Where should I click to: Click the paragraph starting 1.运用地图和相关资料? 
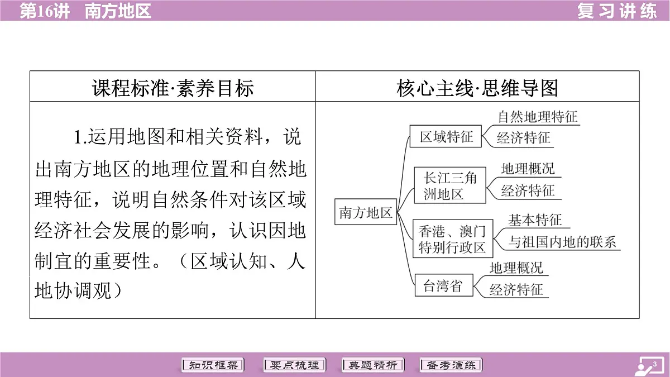pos(171,214)
